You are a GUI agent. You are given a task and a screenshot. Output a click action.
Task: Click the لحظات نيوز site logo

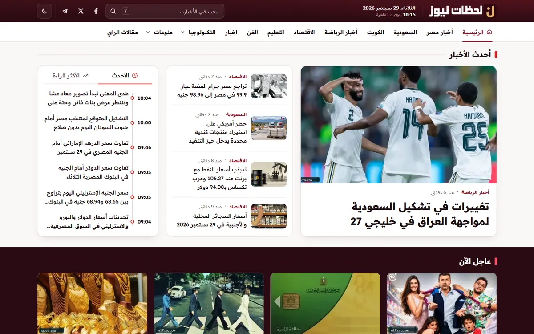point(463,11)
